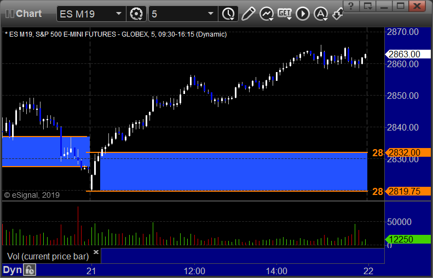Select the pencil drawing tool
The image size is (433, 278).
tap(249, 14)
